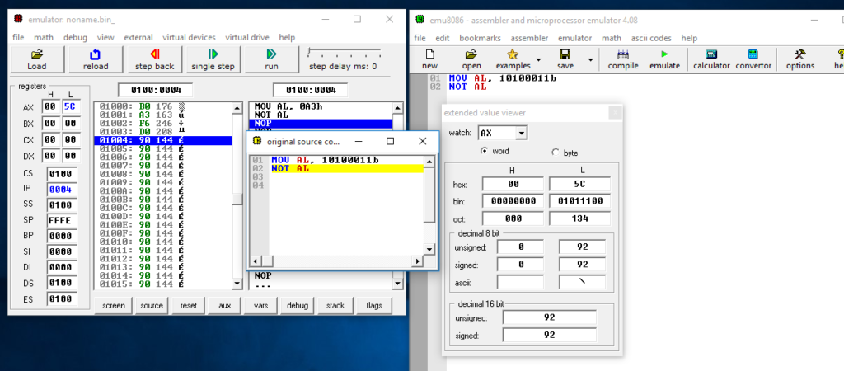This screenshot has height=371, width=844.
Task: Open the convertor tool
Action: coord(753,59)
